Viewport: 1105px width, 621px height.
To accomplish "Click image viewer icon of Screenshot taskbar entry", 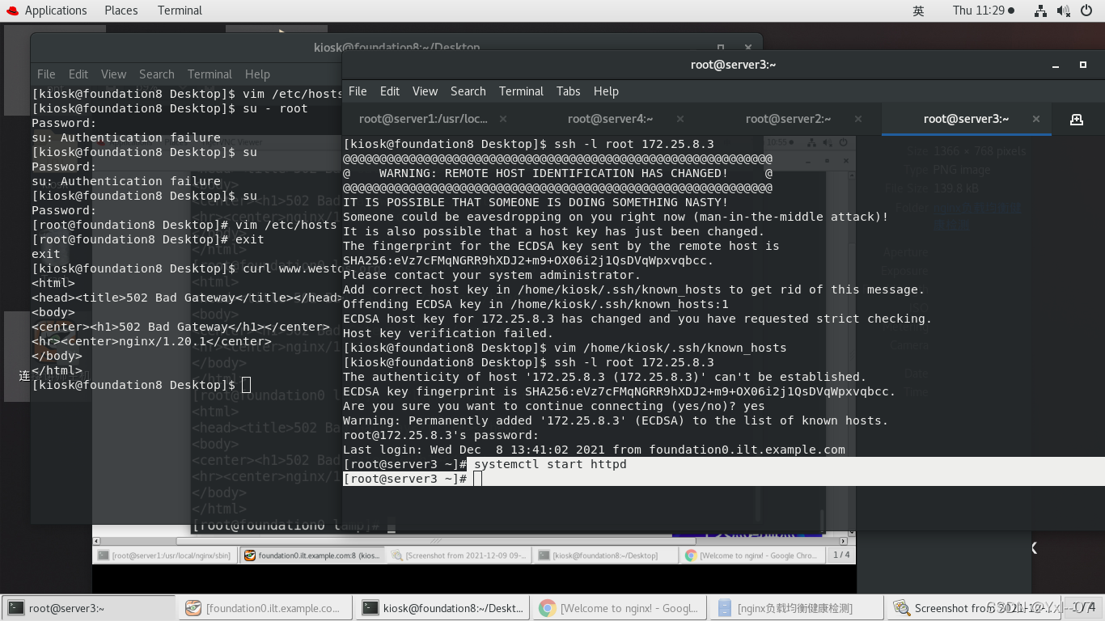I will 901,608.
